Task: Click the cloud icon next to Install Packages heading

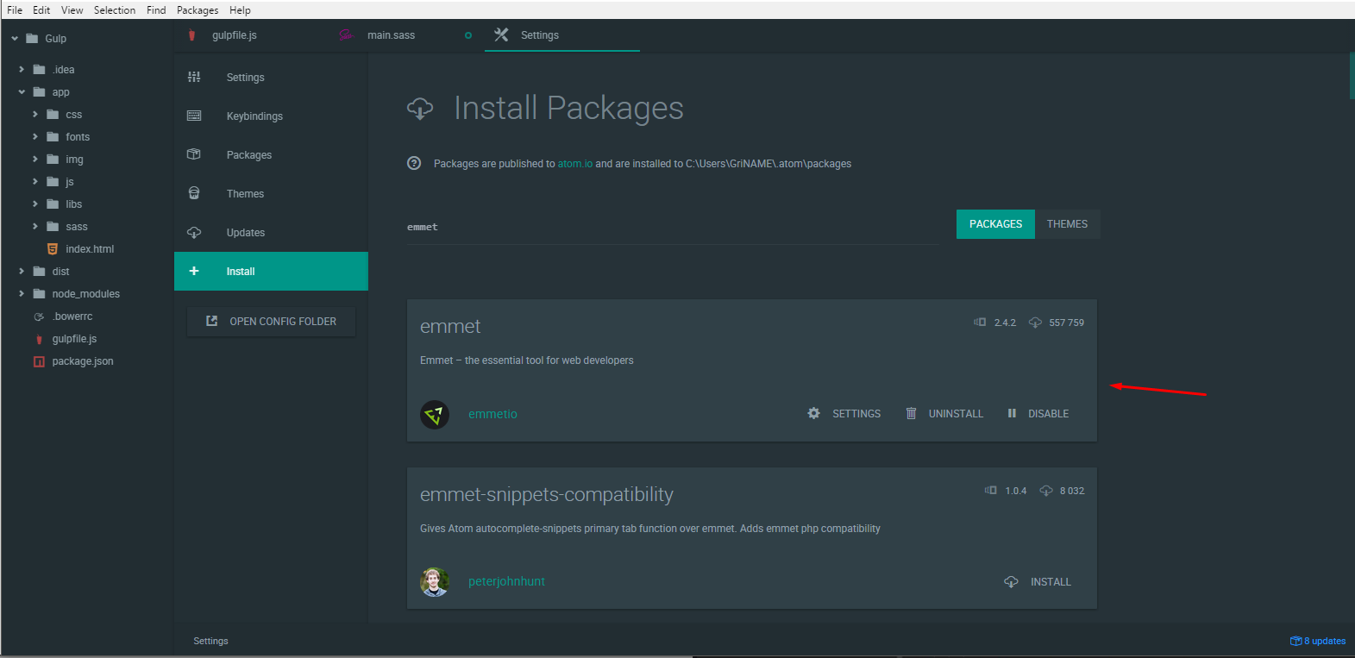Action: pos(420,109)
